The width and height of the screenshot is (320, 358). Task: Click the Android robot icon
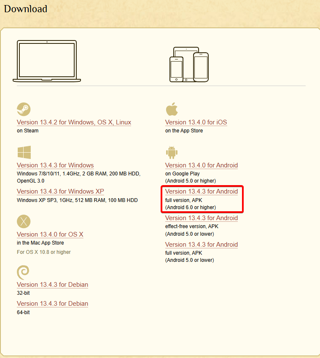point(172,152)
